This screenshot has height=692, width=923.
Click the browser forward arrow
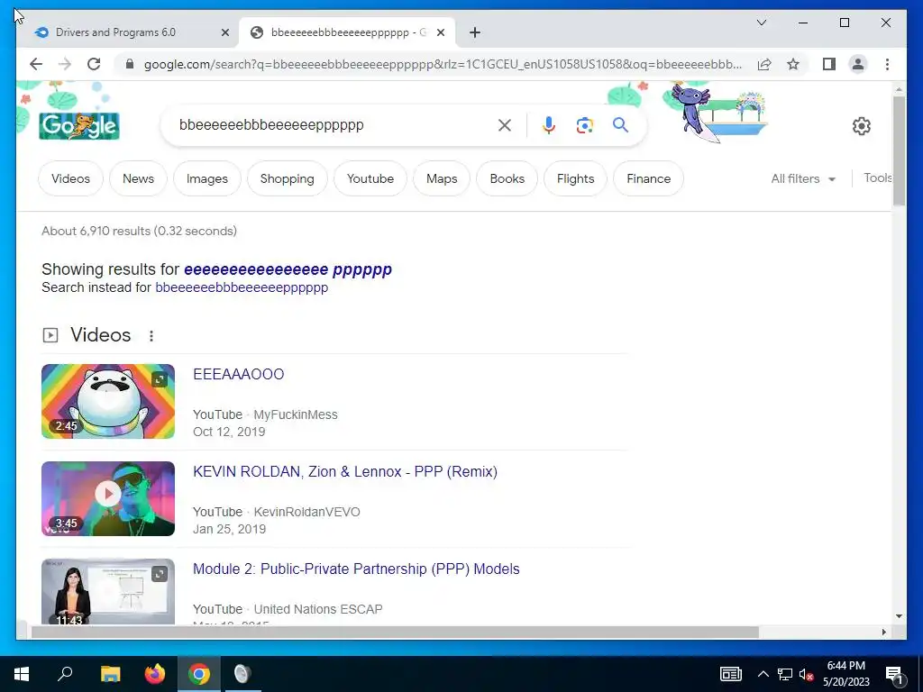(x=65, y=64)
